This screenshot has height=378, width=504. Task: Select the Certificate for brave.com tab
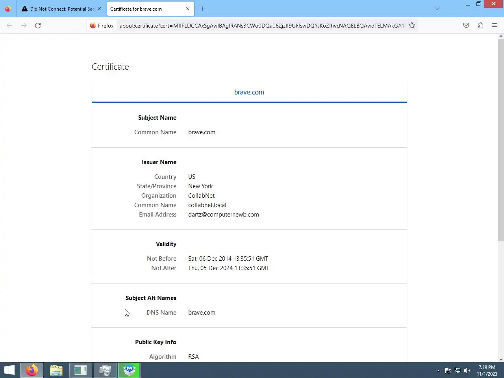pos(150,9)
